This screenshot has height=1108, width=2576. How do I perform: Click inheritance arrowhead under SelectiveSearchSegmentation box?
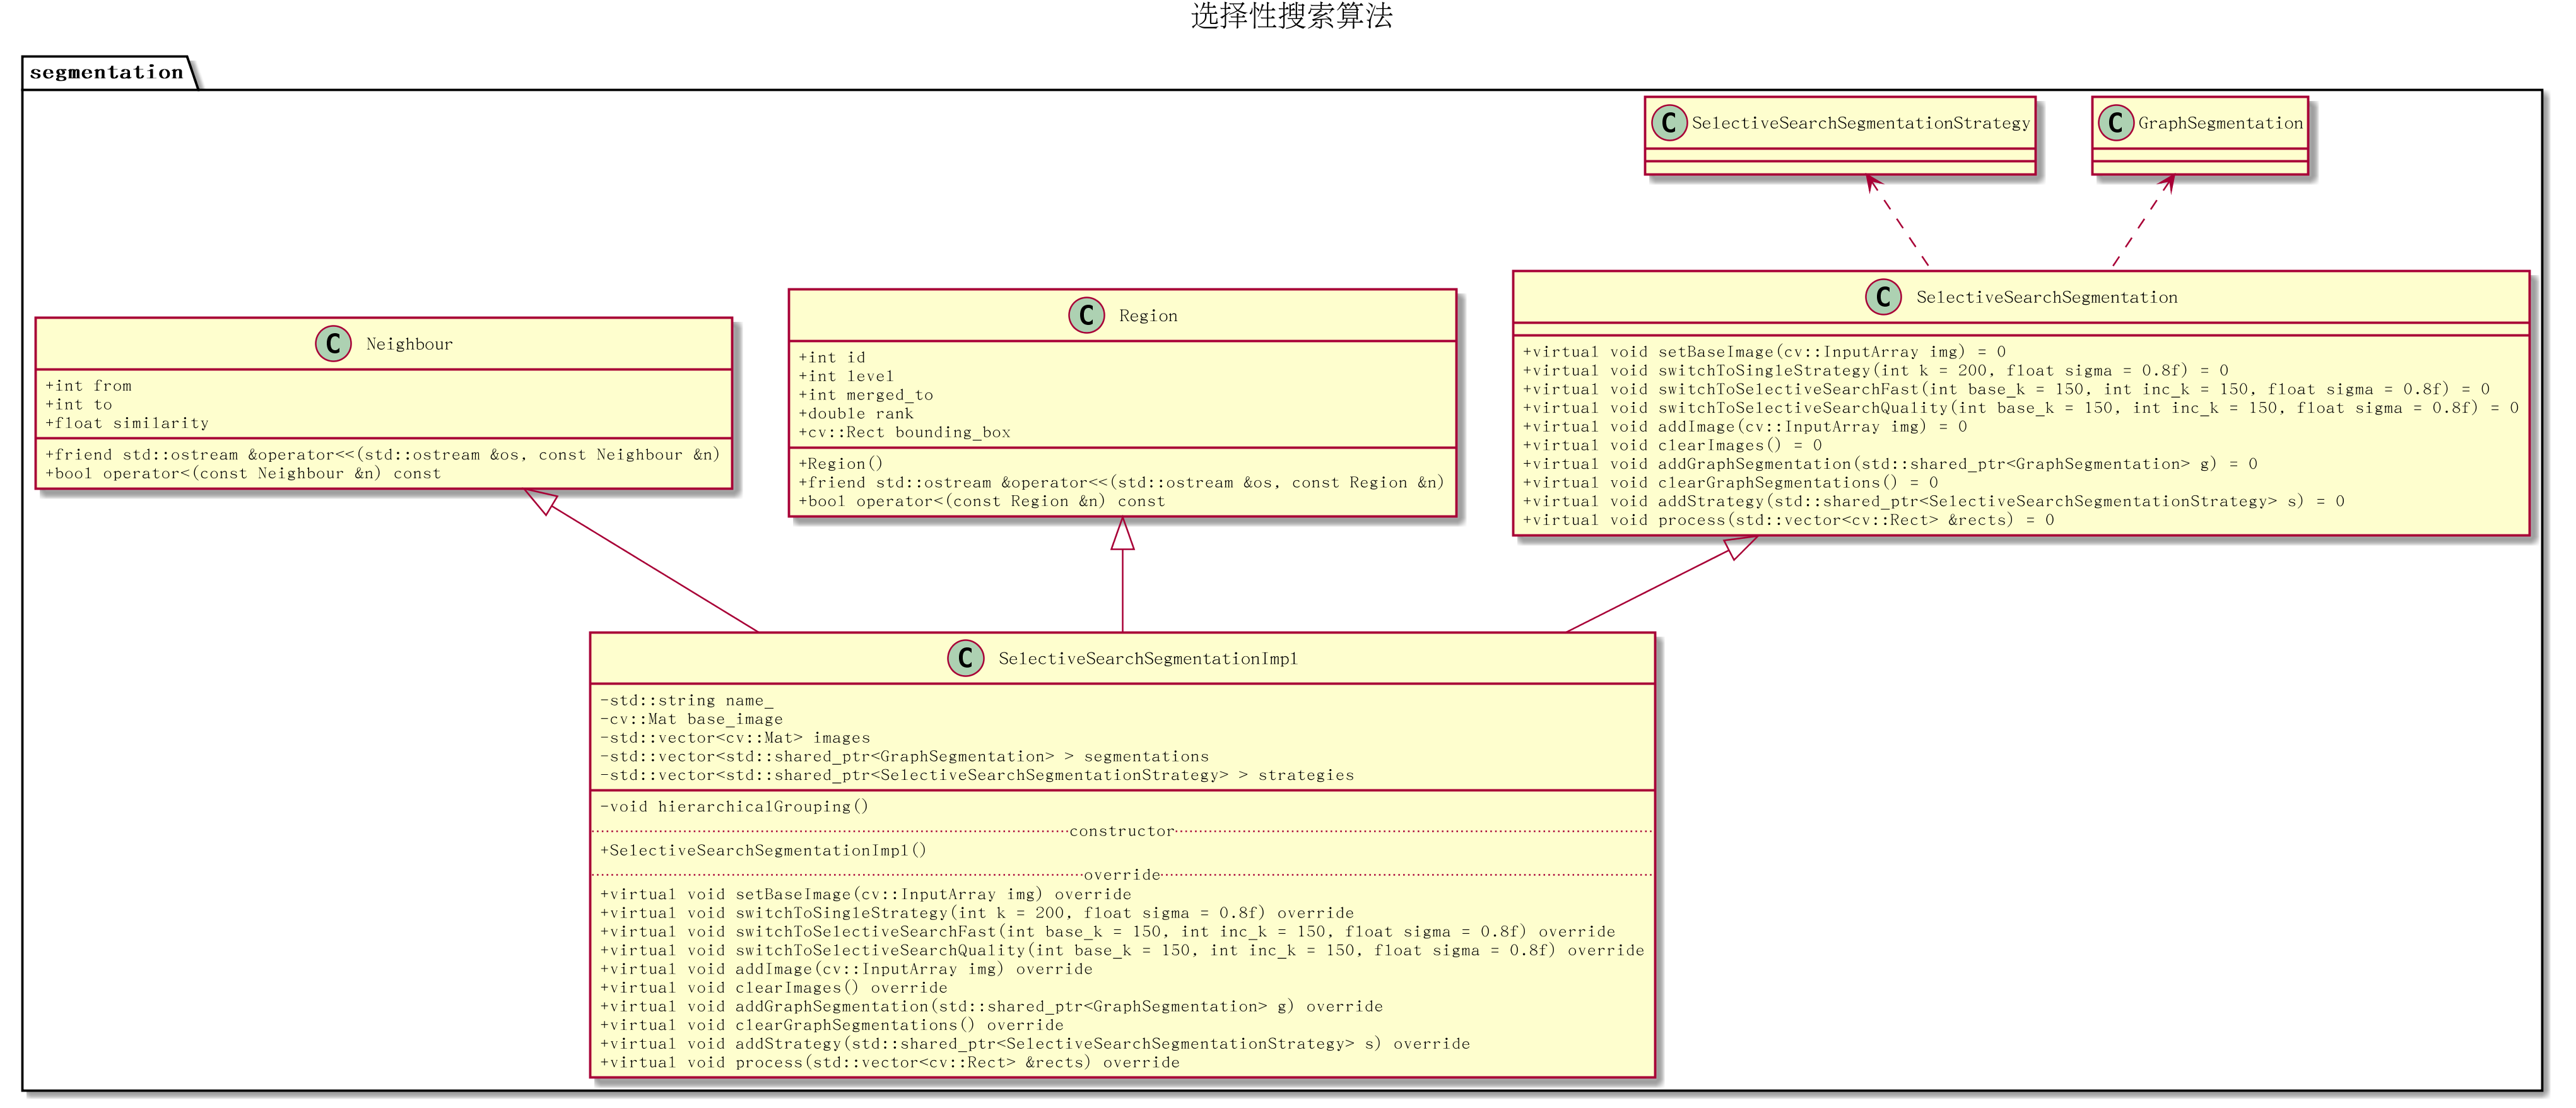(1740, 546)
